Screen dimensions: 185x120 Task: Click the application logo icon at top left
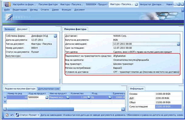(7, 4)
